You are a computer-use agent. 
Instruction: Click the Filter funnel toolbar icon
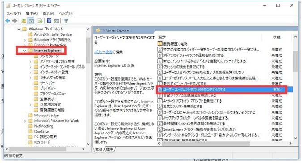point(66,21)
